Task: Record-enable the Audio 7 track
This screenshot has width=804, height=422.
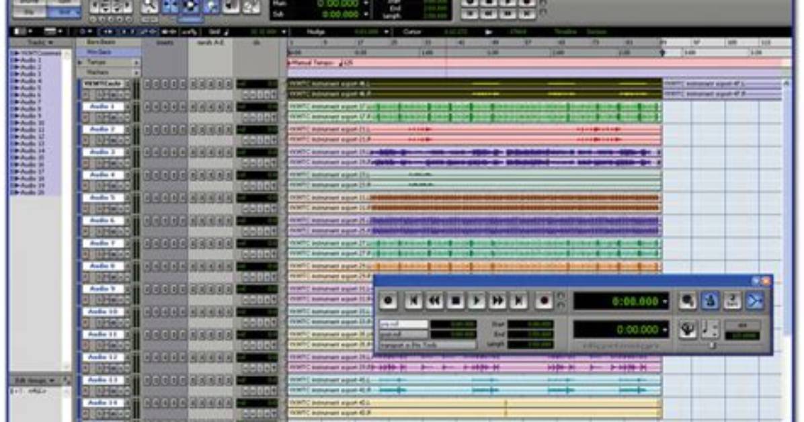Action: 85,254
